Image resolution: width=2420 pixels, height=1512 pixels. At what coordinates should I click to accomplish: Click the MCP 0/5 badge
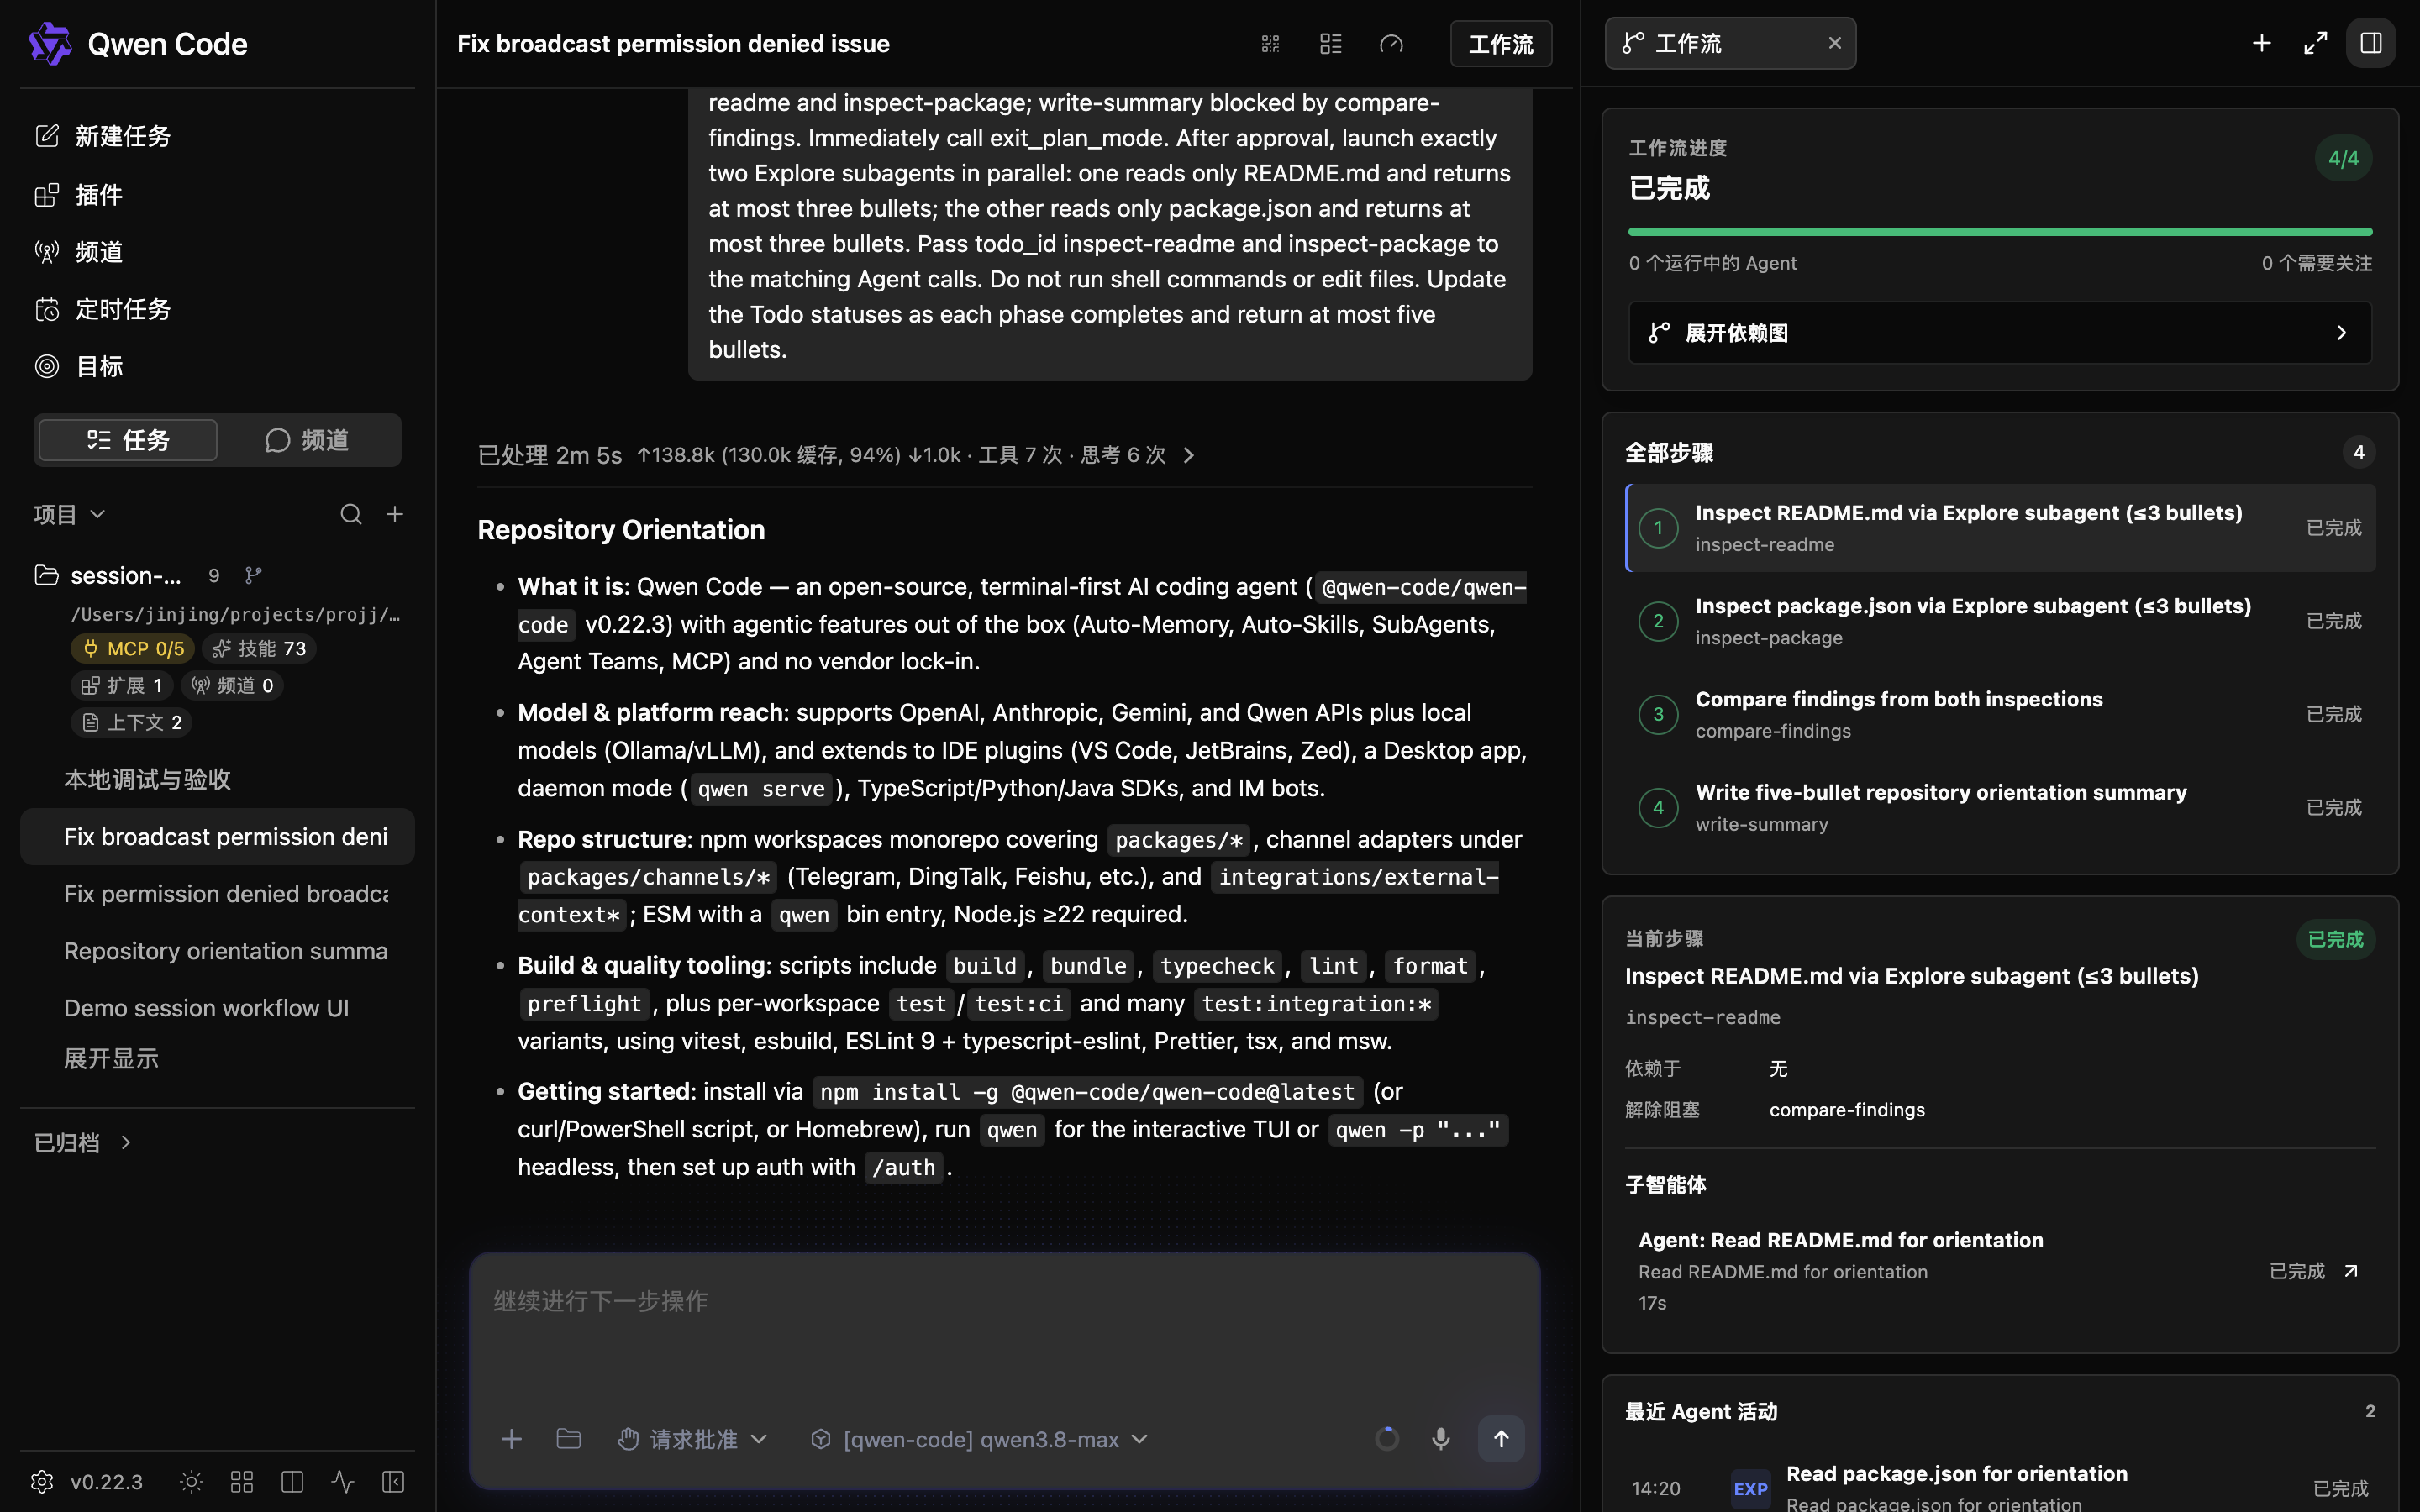pyautogui.click(x=134, y=649)
